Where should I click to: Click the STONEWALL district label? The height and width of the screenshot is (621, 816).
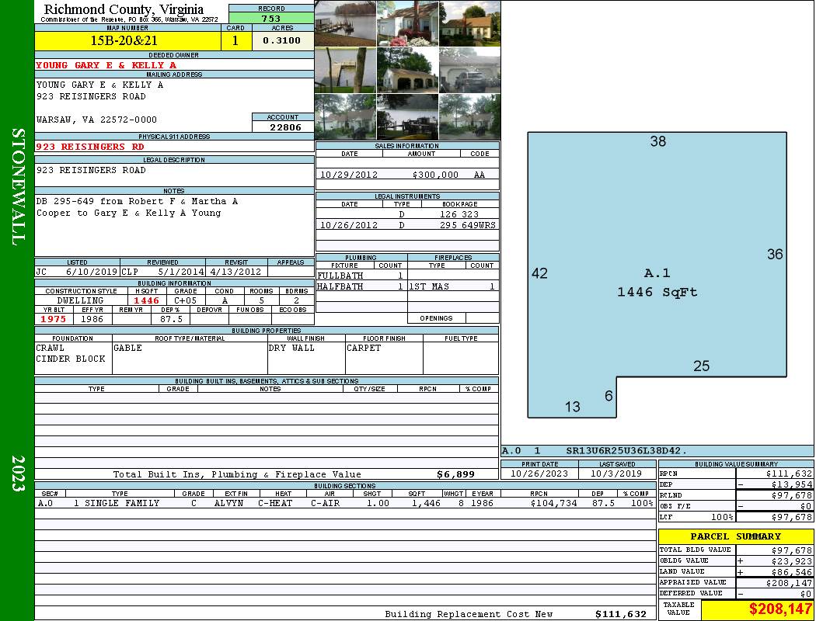tap(18, 187)
